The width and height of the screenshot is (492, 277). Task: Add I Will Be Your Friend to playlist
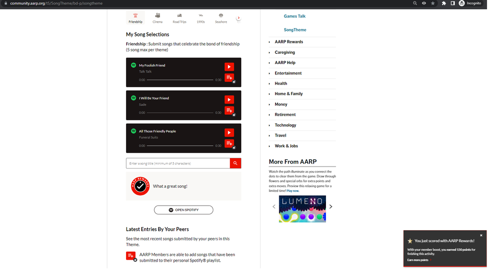coord(229,110)
